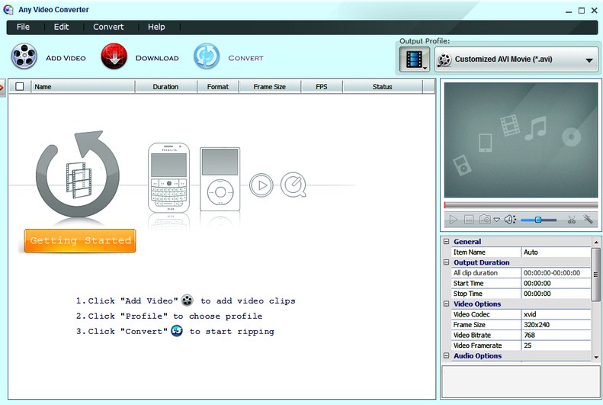Collapse the General section
603x405 pixels.
pyautogui.click(x=446, y=242)
